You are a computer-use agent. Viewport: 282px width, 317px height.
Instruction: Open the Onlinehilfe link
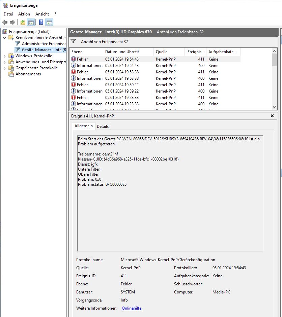[132, 308]
